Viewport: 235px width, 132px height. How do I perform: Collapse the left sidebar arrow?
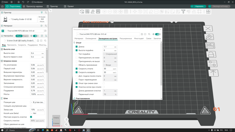click(50, 10)
